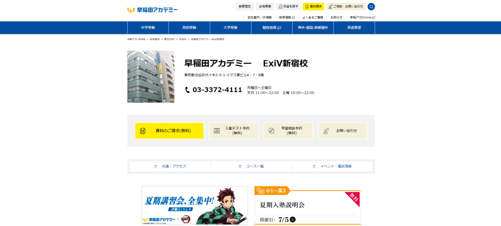Screen dimensions: 501x226
Task: Click 資料のご請求(無料) yellow button
Action: pyautogui.click(x=169, y=131)
